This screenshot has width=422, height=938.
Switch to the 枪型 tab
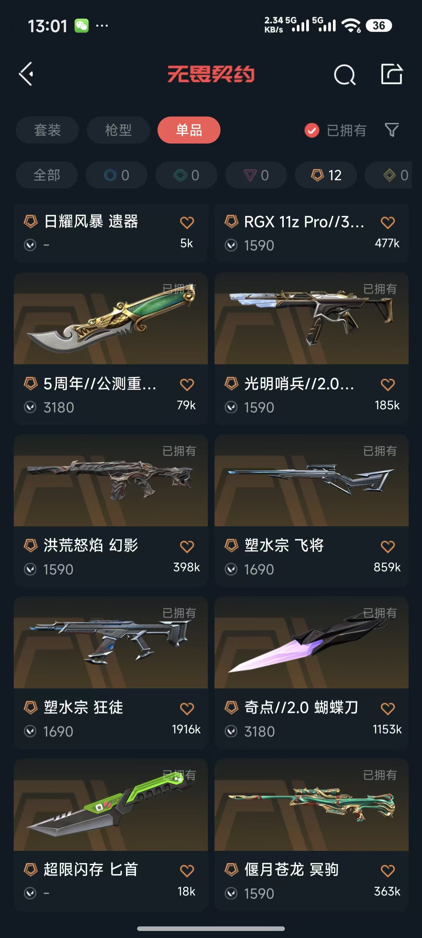pyautogui.click(x=119, y=130)
